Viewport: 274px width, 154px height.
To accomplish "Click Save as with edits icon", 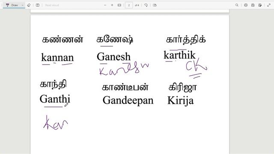I will pyautogui.click(x=260, y=5).
